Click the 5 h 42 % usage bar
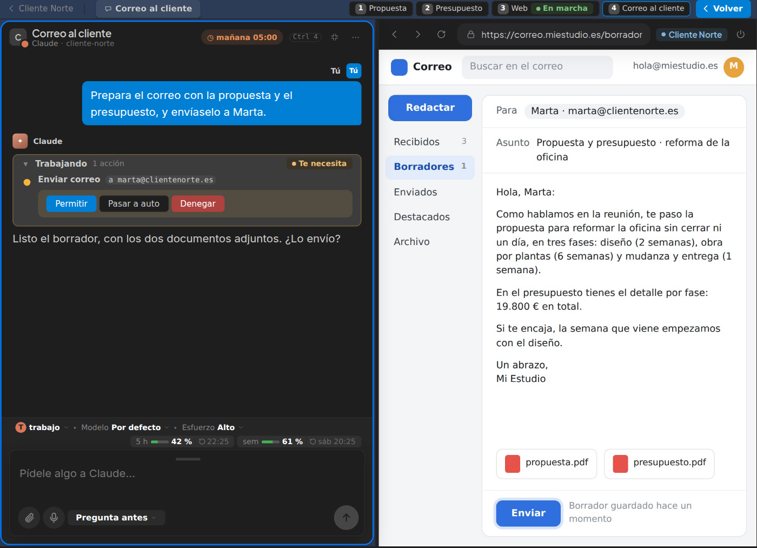 182,442
